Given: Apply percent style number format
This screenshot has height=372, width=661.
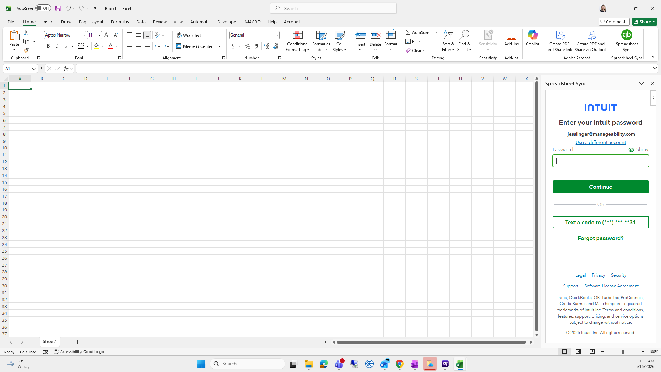Looking at the screenshot, I should click(248, 46).
